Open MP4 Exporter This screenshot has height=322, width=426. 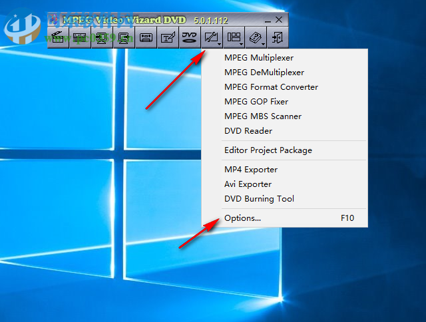coord(284,170)
